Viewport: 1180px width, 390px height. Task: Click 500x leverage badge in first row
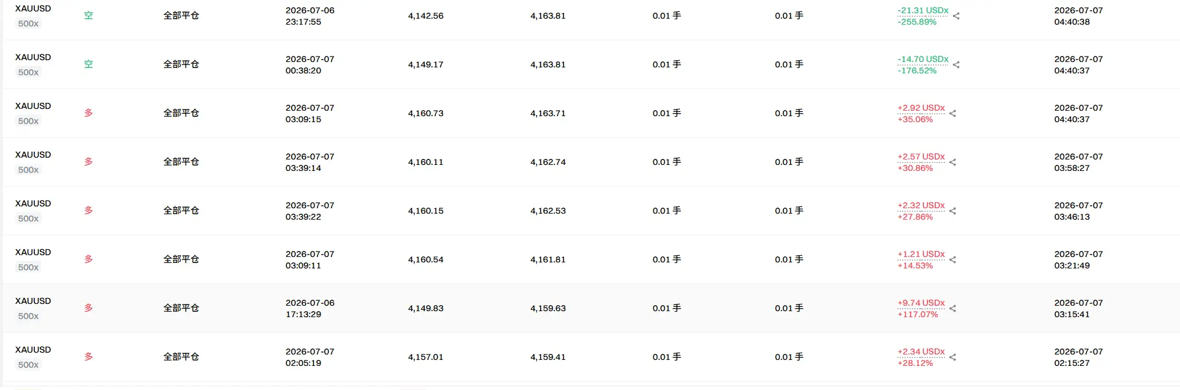(x=28, y=23)
